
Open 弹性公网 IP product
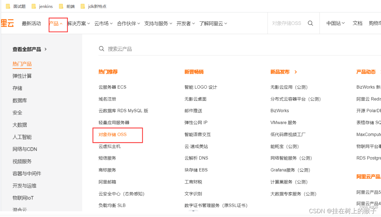click(x=196, y=122)
